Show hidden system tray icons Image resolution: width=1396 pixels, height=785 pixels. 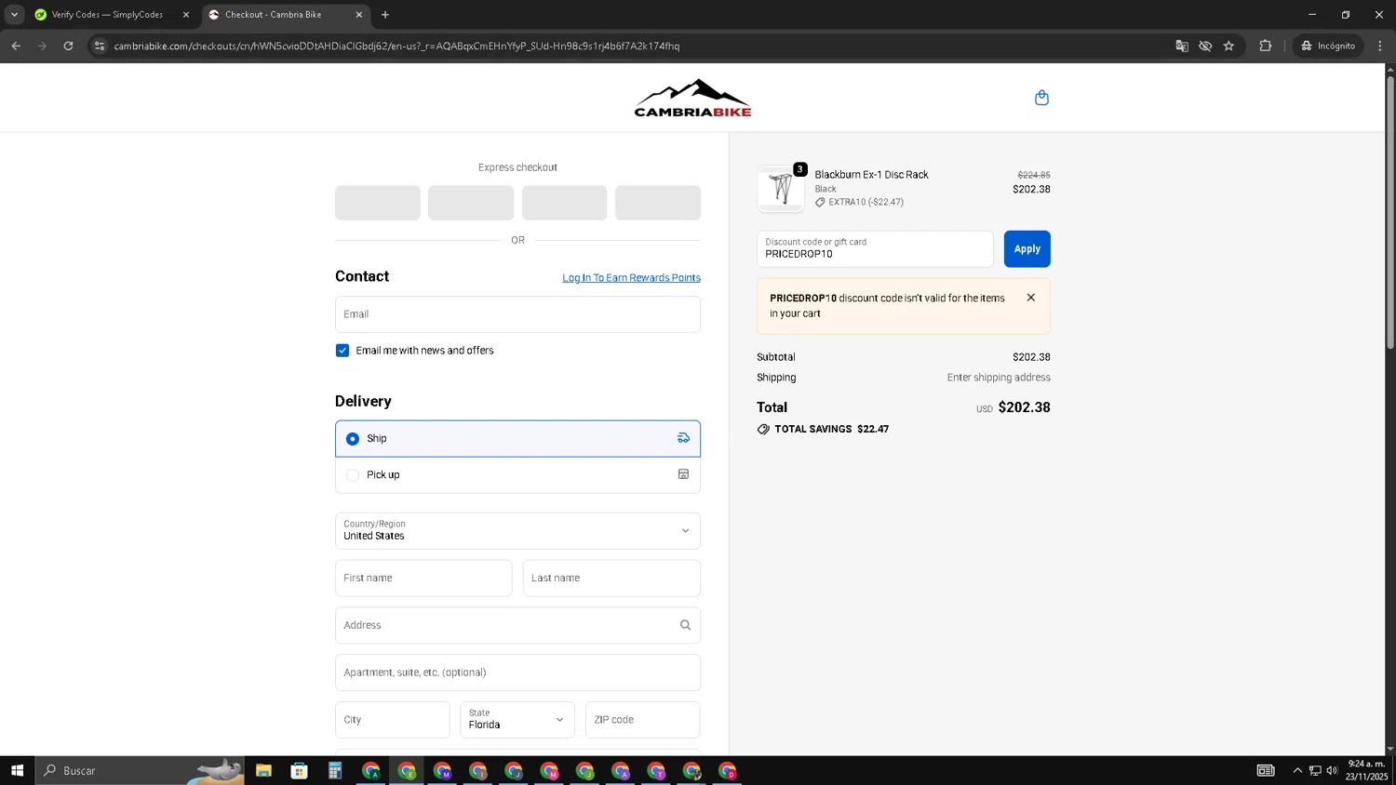point(1297,770)
